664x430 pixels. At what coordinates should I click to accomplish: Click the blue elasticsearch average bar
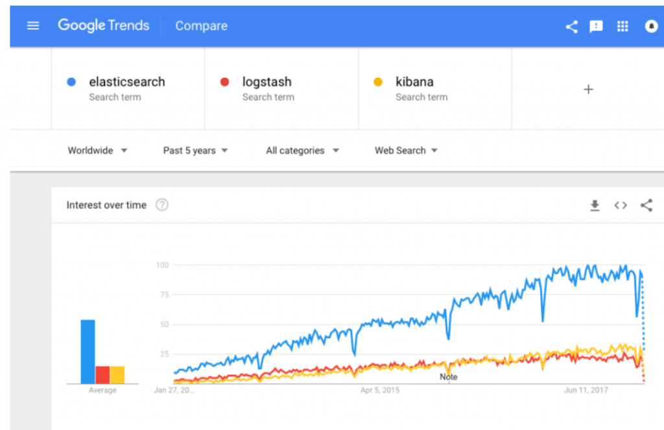coord(88,352)
